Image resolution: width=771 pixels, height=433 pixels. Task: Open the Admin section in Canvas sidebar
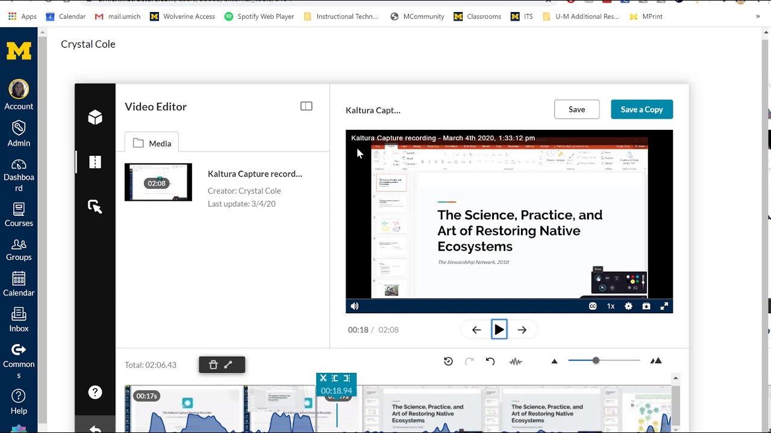19,134
